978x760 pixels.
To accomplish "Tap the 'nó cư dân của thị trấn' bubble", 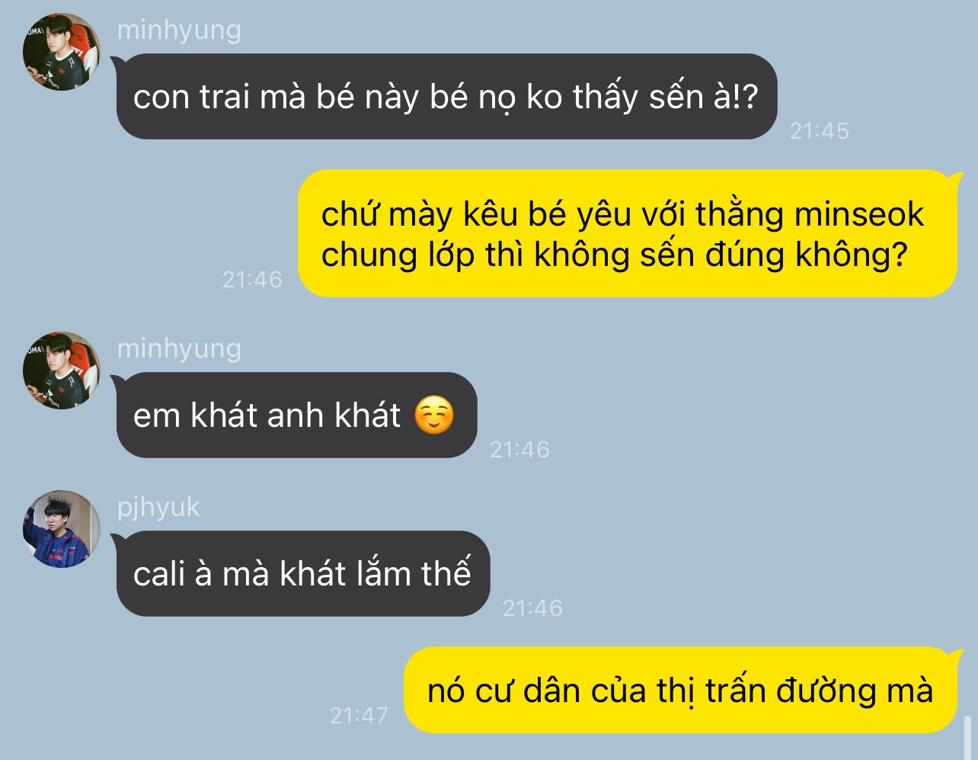I will [680, 691].
